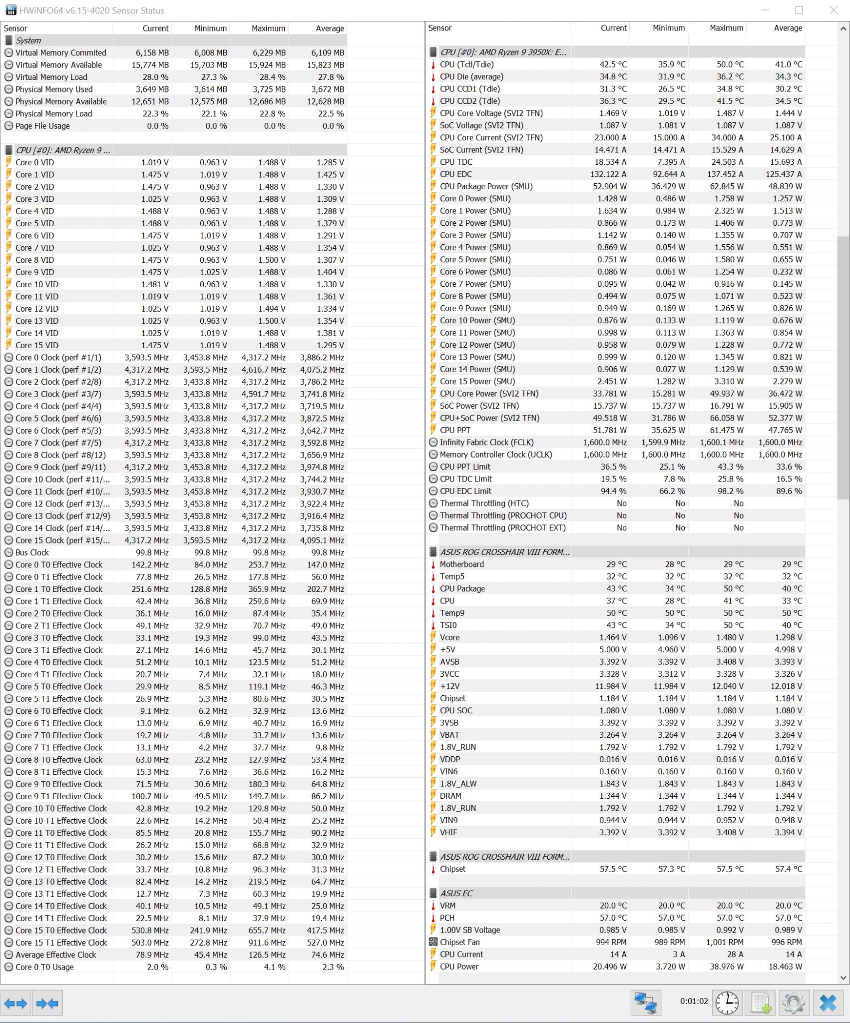Viewport: 850px width, 1023px height.
Task: Click the Average column header in the right pane
Action: click(x=776, y=28)
